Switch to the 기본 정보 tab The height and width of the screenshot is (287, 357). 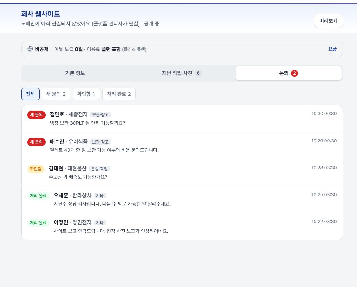click(75, 73)
